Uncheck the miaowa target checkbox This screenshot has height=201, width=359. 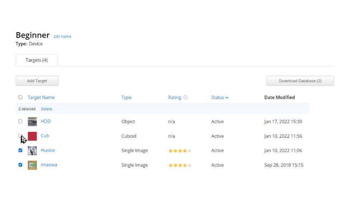click(20, 165)
